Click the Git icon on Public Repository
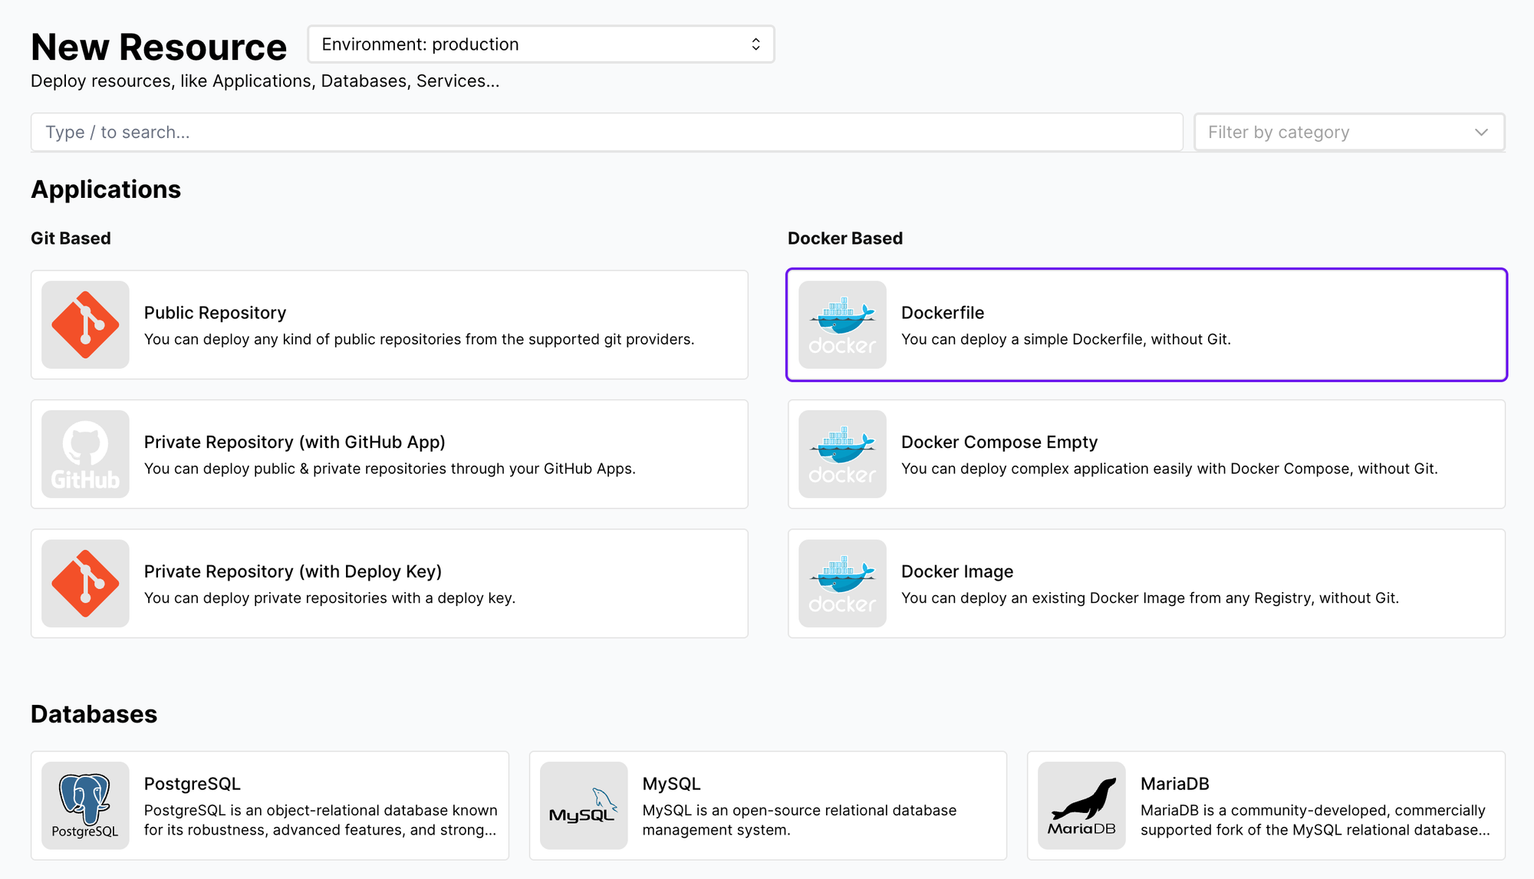The width and height of the screenshot is (1534, 879). (x=85, y=324)
